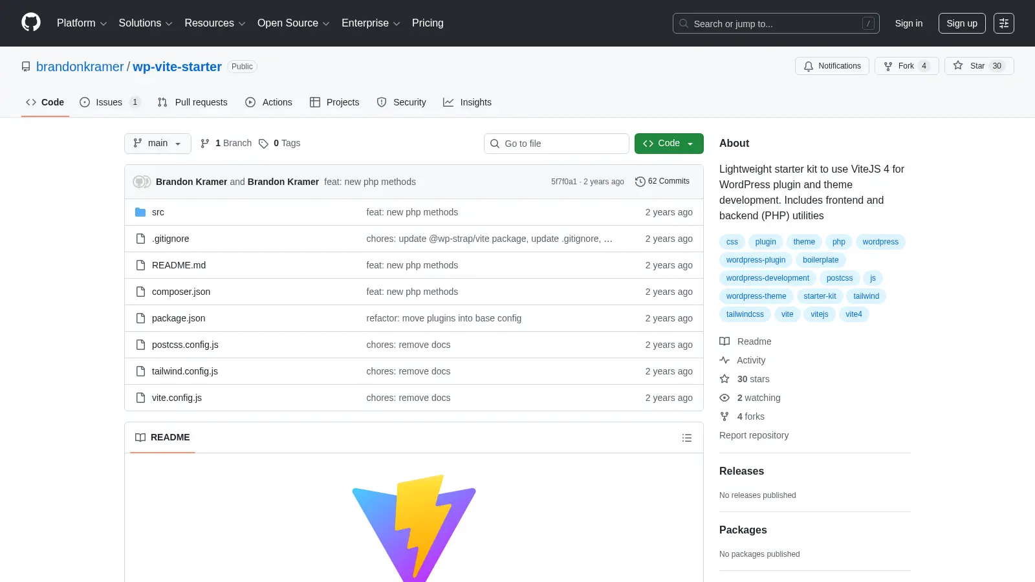Switch to the Insights tab
This screenshot has height=582, width=1035.
[x=467, y=102]
